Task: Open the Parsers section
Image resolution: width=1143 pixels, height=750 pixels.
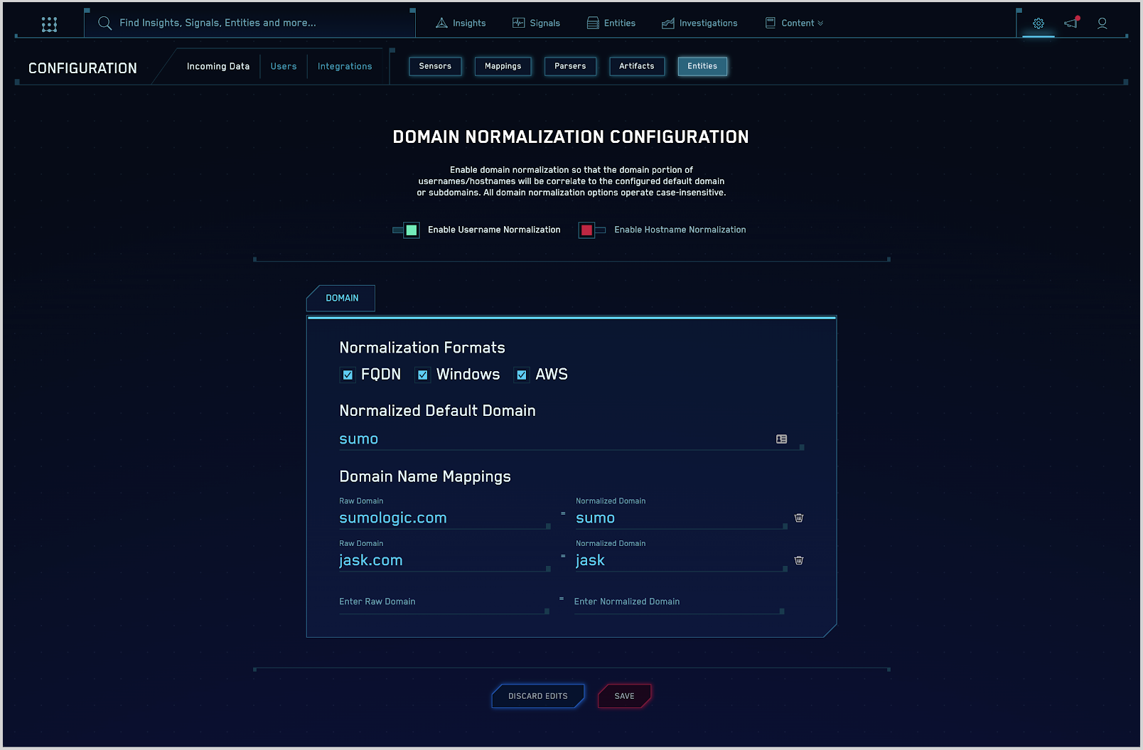Action: click(570, 67)
